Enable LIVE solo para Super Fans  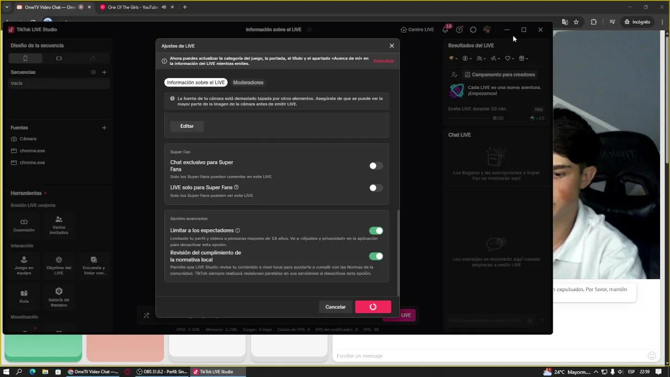(x=376, y=188)
